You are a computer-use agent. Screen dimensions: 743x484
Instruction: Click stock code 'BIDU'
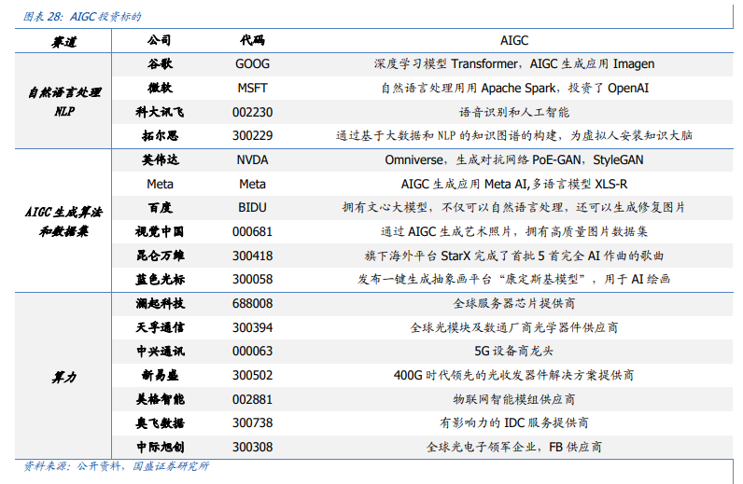click(x=252, y=207)
